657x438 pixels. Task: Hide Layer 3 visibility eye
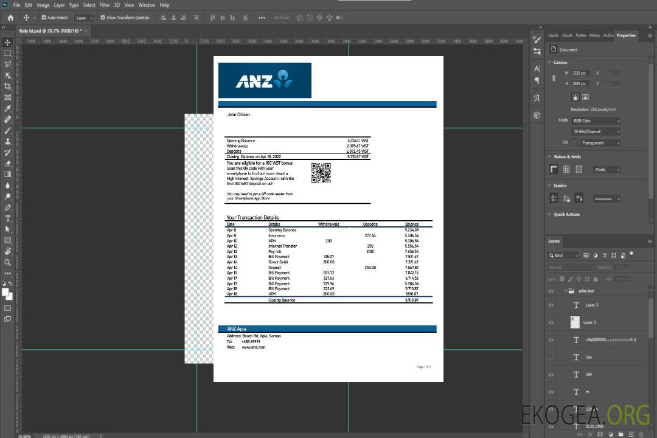click(551, 323)
